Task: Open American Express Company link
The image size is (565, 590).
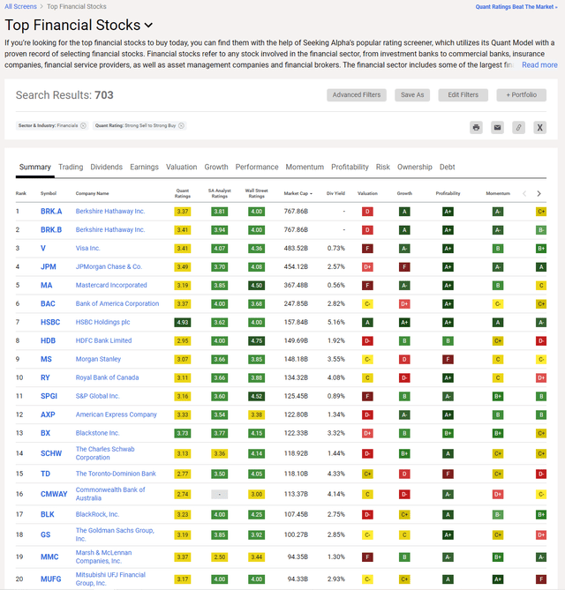Action: pos(116,414)
